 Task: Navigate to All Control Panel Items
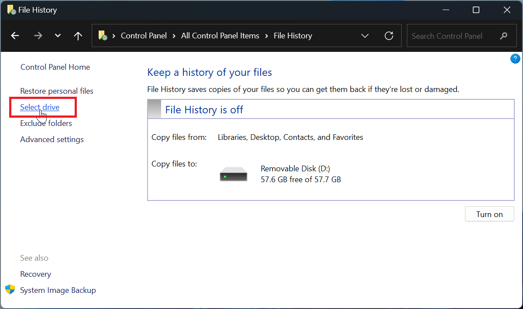220,36
